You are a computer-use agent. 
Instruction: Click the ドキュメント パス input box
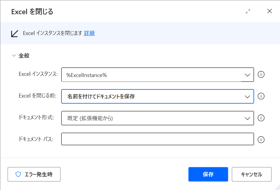(x=157, y=139)
